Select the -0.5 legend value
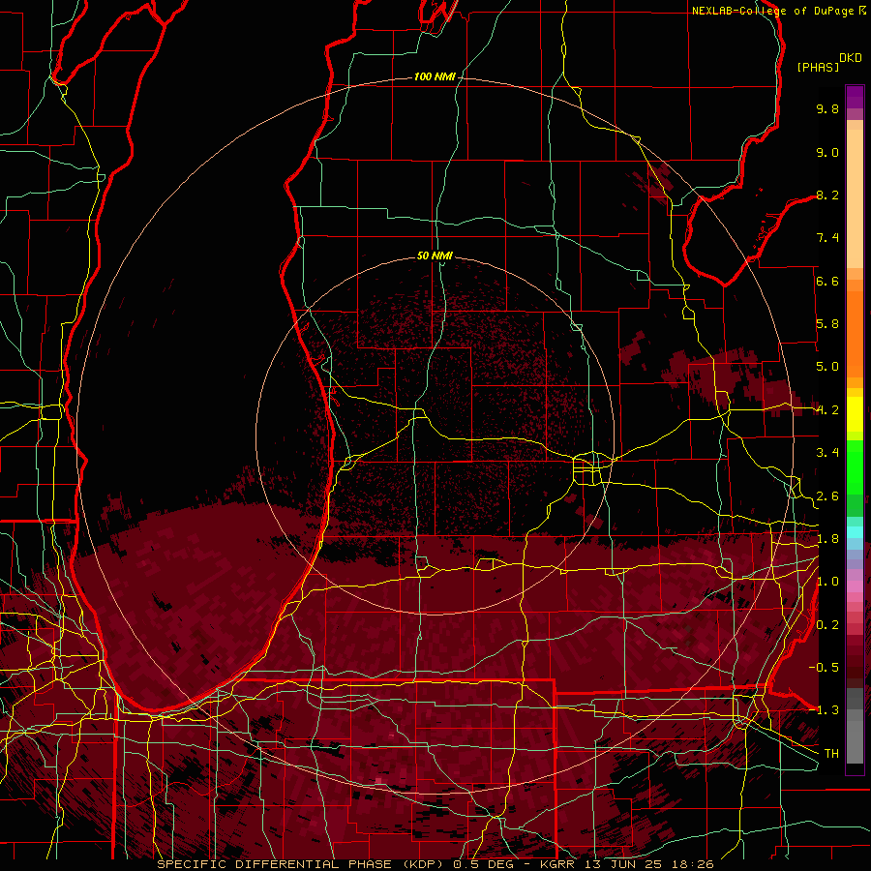Screen dimensions: 871x871 (824, 668)
